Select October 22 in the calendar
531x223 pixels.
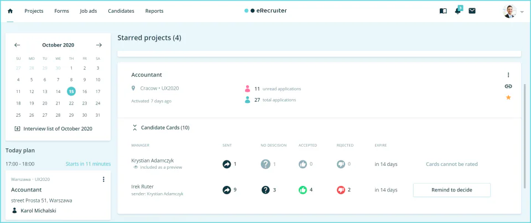(x=71, y=103)
